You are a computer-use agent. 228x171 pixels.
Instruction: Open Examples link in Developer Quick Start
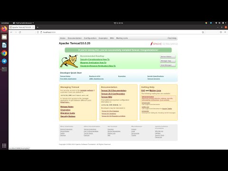point(122,76)
